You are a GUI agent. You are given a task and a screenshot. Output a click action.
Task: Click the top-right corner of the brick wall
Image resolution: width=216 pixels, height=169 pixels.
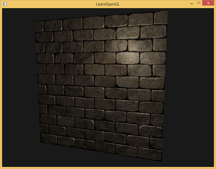point(167,12)
